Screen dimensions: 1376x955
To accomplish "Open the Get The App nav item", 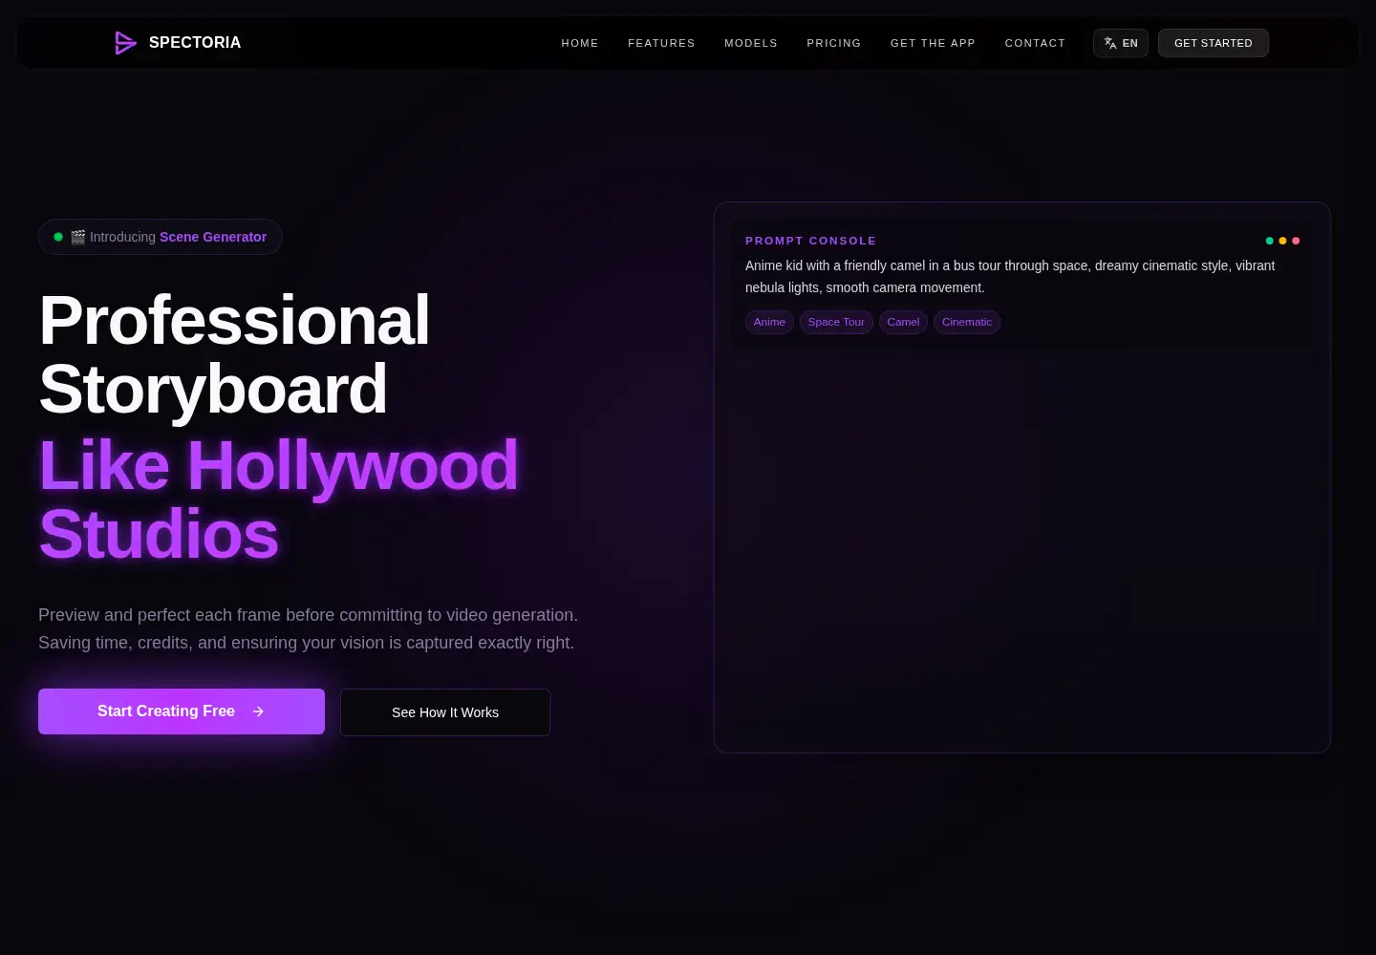I will point(933,43).
